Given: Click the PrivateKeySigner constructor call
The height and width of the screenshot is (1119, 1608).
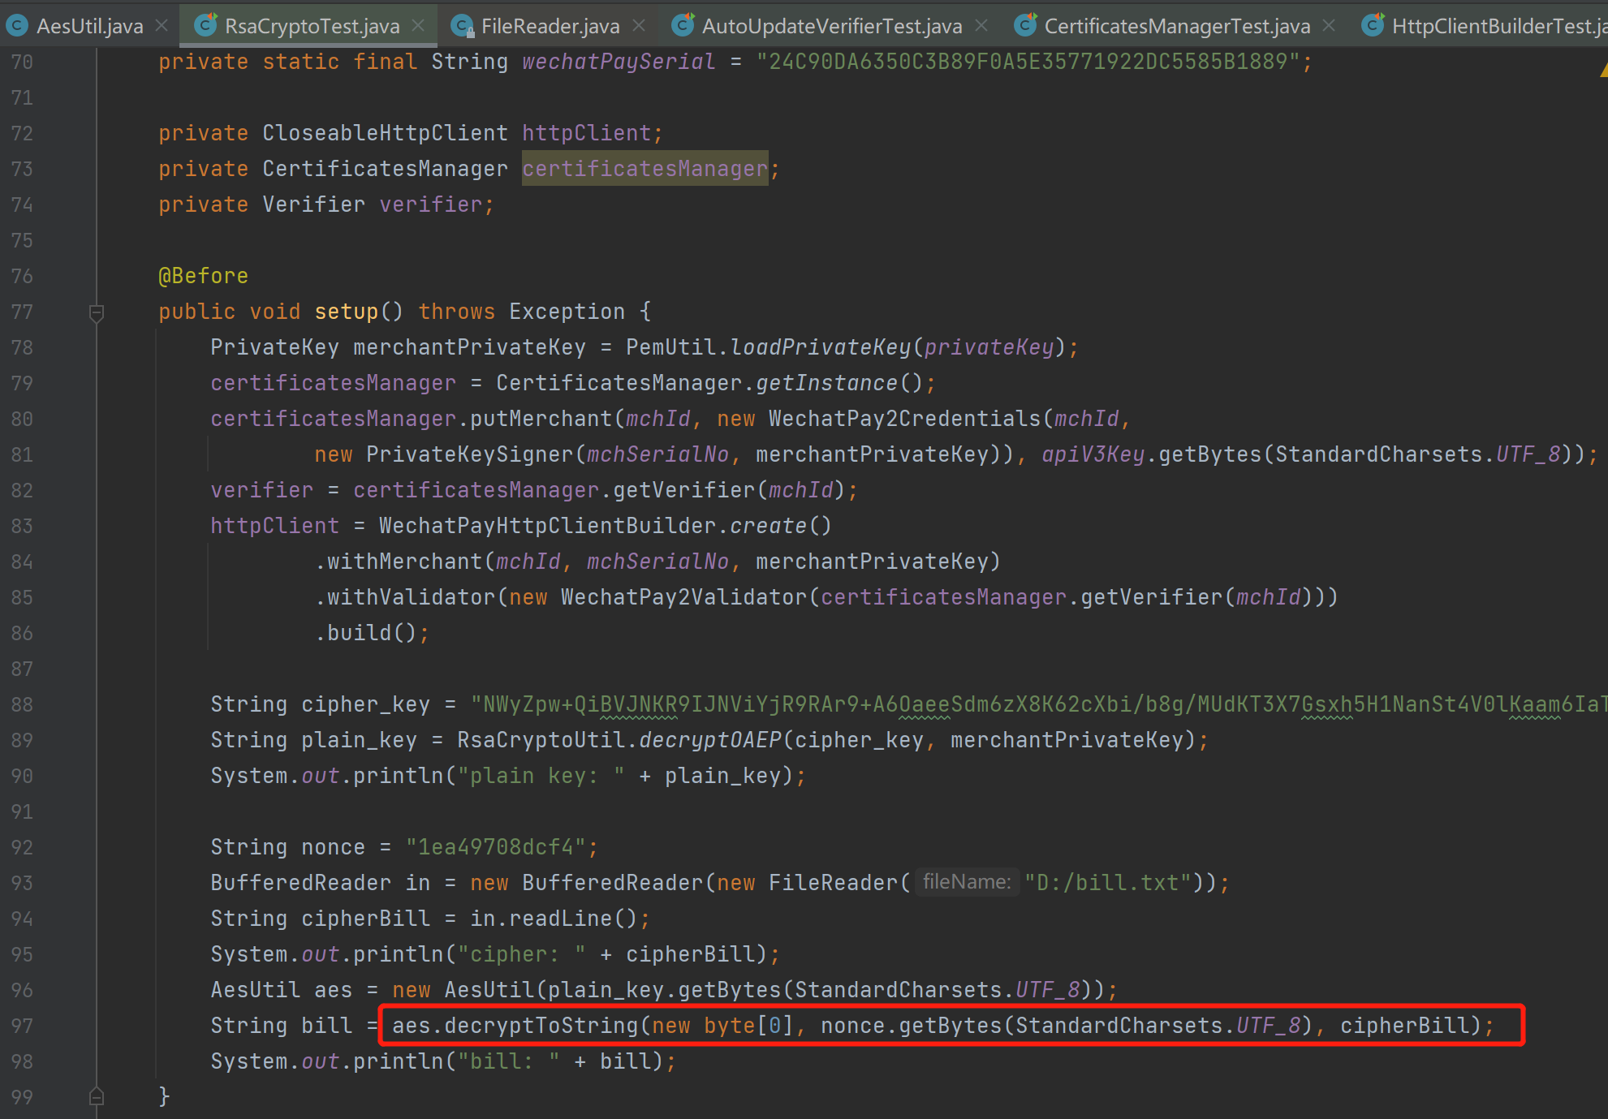Looking at the screenshot, I should pos(469,454).
